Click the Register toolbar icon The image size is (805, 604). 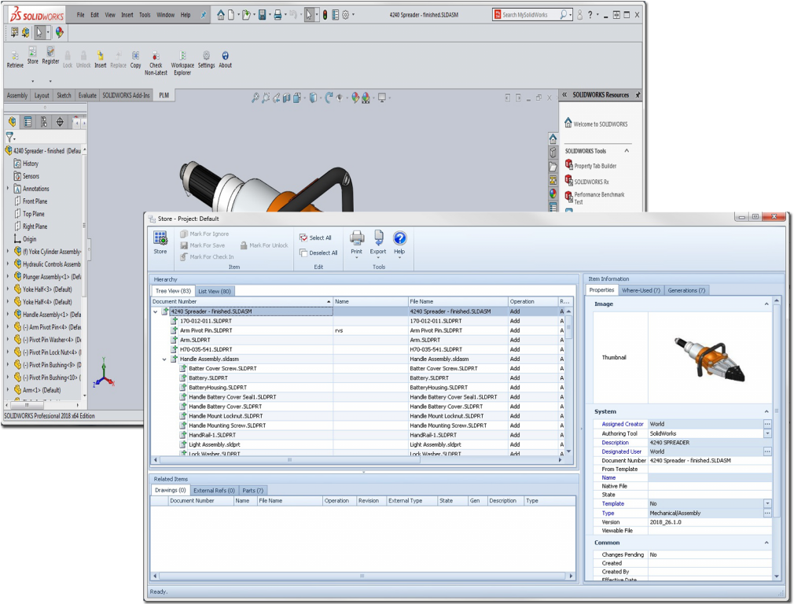coord(50,56)
